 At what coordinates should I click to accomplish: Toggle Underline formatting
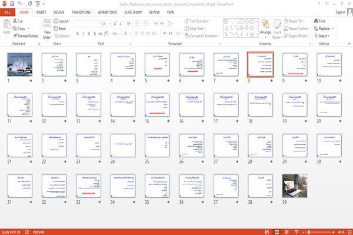tap(89, 34)
